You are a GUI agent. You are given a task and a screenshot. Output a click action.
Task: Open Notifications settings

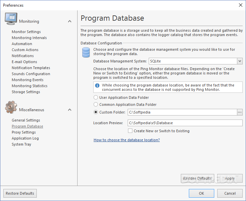(x=23, y=56)
